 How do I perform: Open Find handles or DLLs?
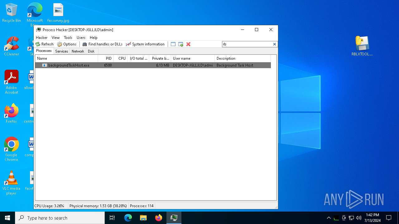click(x=102, y=44)
